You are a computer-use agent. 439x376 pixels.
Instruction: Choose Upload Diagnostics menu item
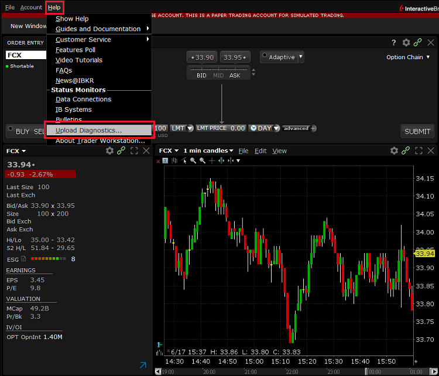[x=99, y=130]
